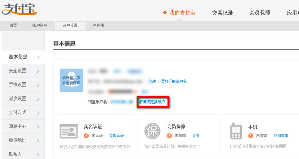Expand the 额度设置 sidebar section

[x=23, y=98]
